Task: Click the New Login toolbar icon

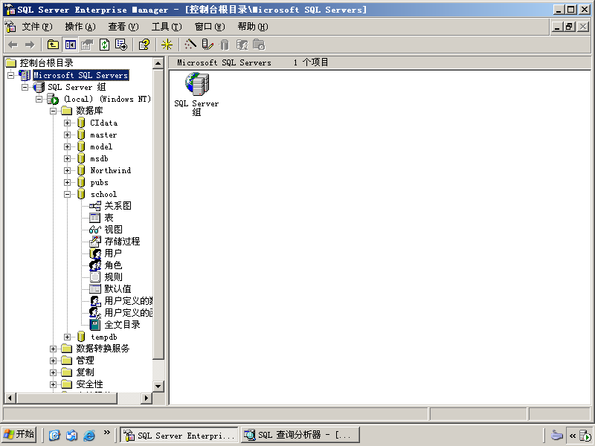Action: click(x=242, y=45)
